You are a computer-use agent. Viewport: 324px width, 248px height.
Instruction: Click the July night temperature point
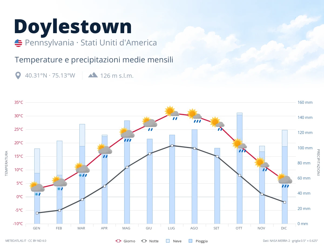tap(172, 146)
